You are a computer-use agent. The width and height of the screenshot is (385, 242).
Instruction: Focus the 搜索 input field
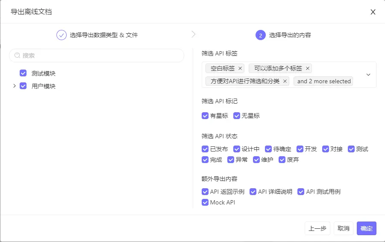97,55
